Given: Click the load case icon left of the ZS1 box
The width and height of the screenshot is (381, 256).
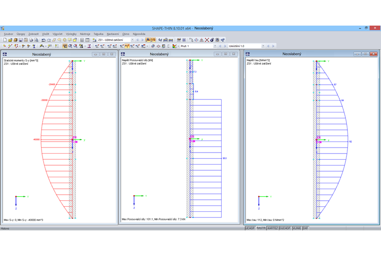Looking at the screenshot, I should click(x=94, y=40).
